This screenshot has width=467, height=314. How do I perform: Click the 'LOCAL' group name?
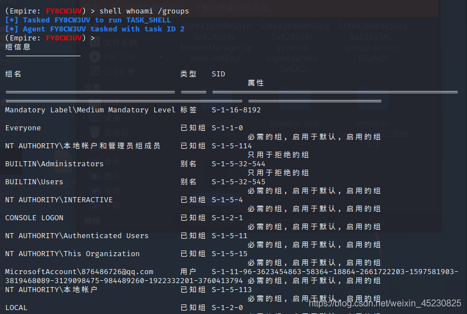coord(16,308)
